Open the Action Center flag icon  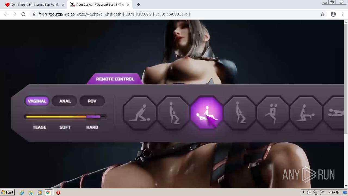(322, 192)
